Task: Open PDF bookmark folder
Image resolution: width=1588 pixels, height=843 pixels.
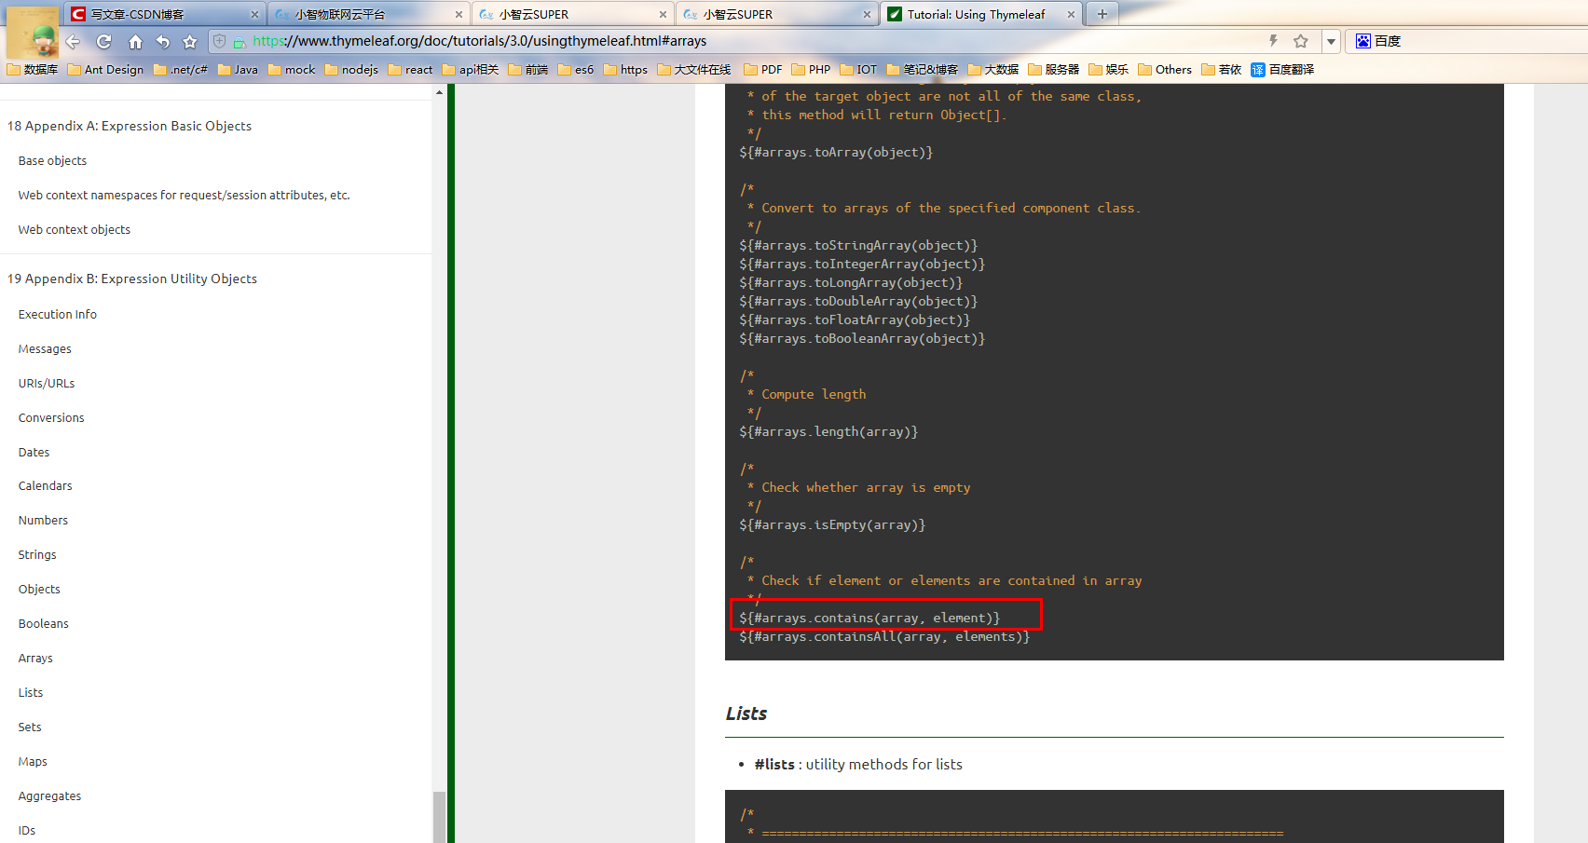Action: tap(763, 69)
